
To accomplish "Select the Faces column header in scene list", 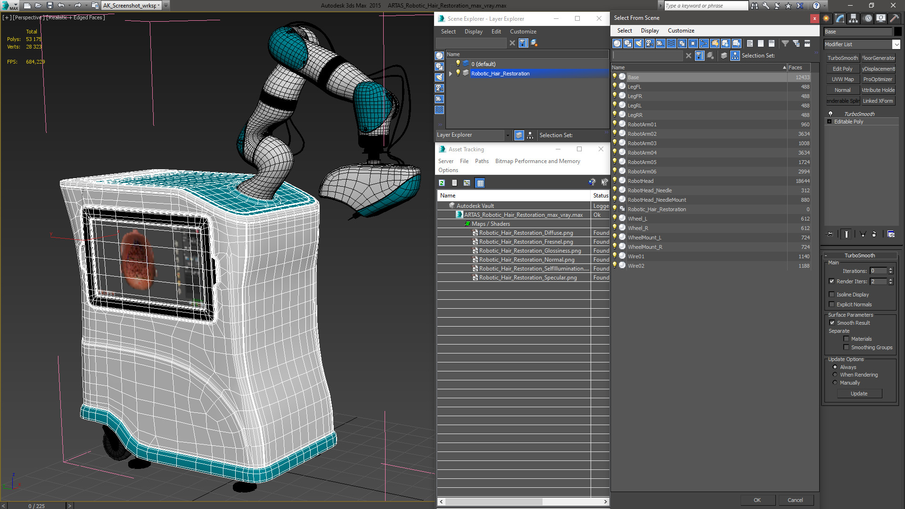I will (x=800, y=67).
